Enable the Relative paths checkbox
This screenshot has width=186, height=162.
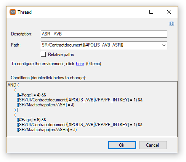click(x=43, y=55)
